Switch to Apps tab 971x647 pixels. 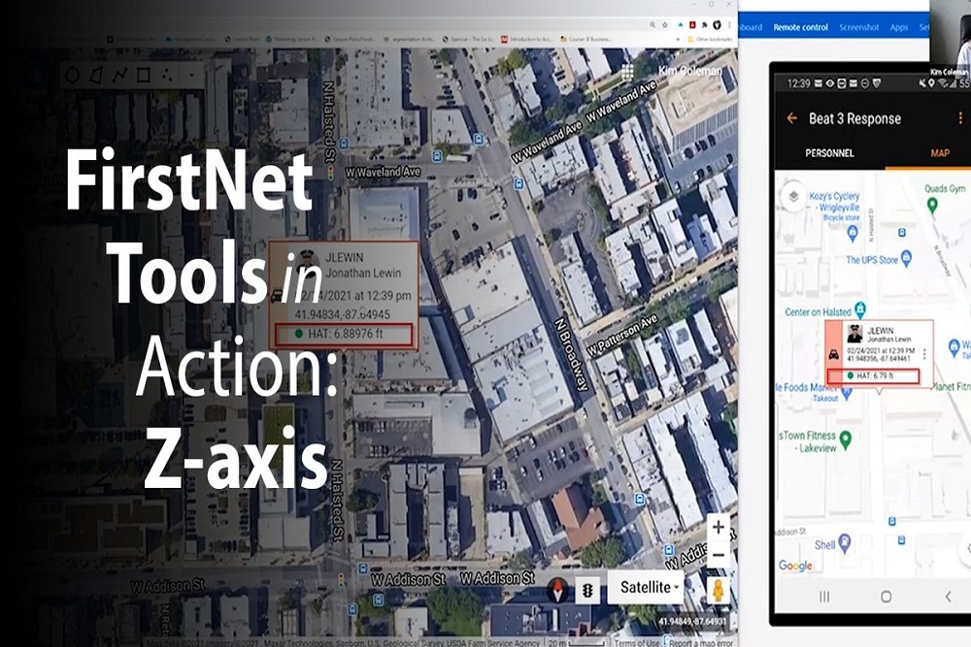tap(898, 27)
